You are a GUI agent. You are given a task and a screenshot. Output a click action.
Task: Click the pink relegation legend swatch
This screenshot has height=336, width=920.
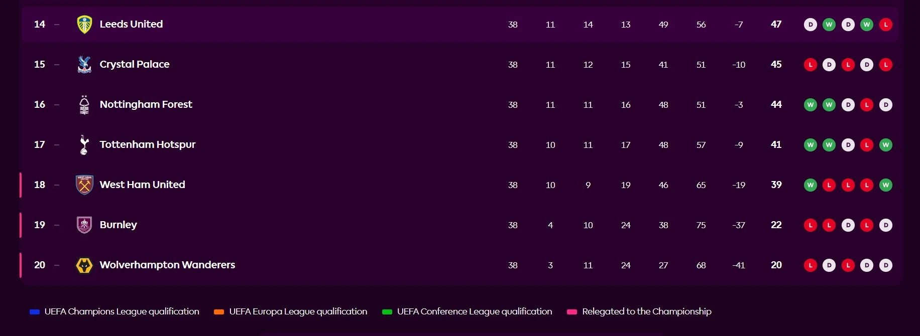point(572,312)
